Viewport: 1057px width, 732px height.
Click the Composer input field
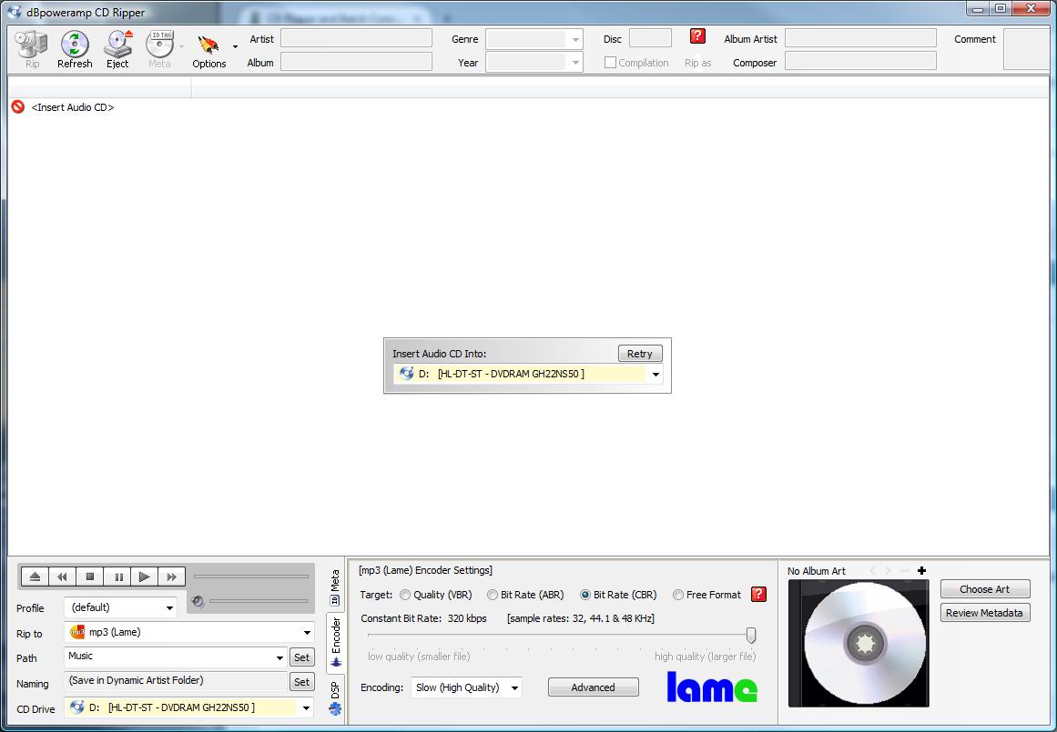coord(860,62)
